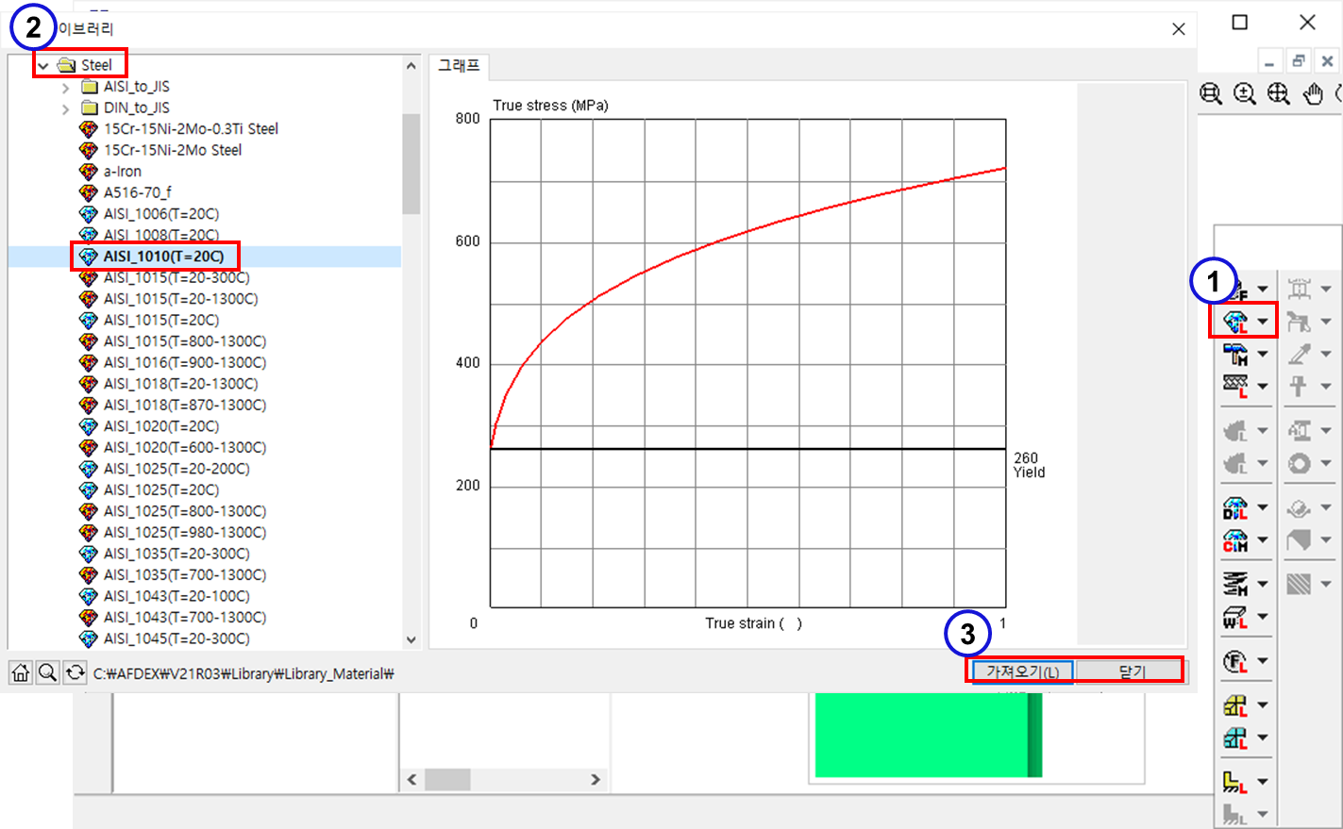Click the refresh icon beside the library path
The width and height of the screenshot is (1343, 829).
tap(75, 673)
